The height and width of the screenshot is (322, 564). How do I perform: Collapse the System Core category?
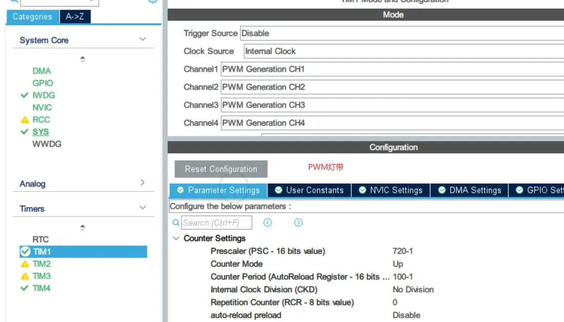click(143, 39)
